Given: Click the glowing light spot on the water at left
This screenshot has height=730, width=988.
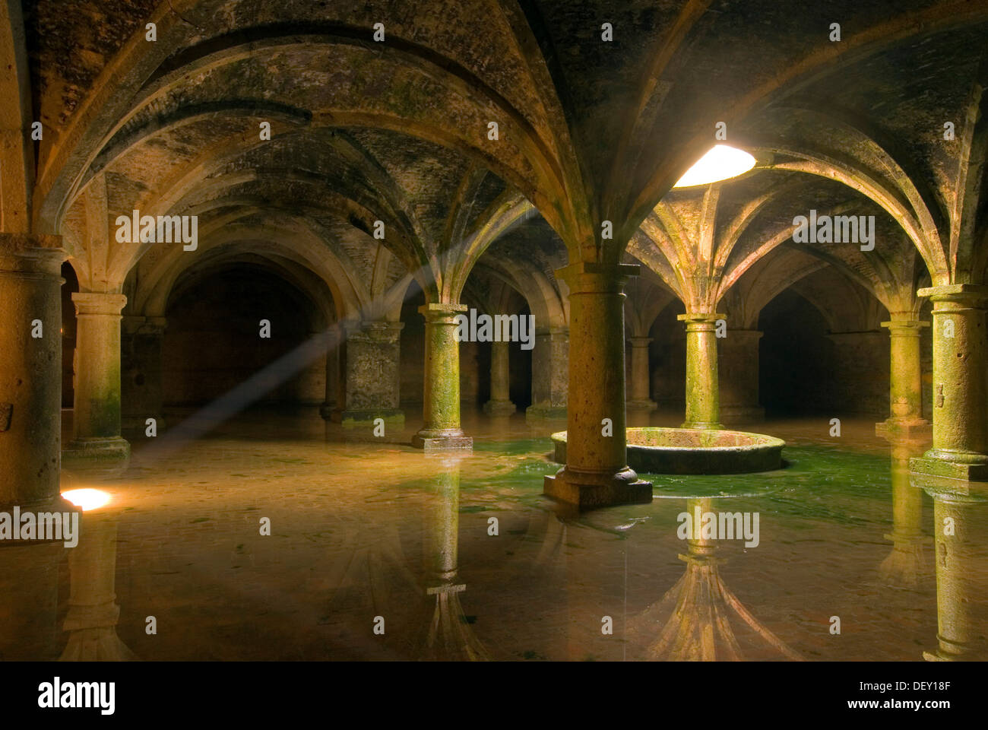Looking at the screenshot, I should [86, 499].
